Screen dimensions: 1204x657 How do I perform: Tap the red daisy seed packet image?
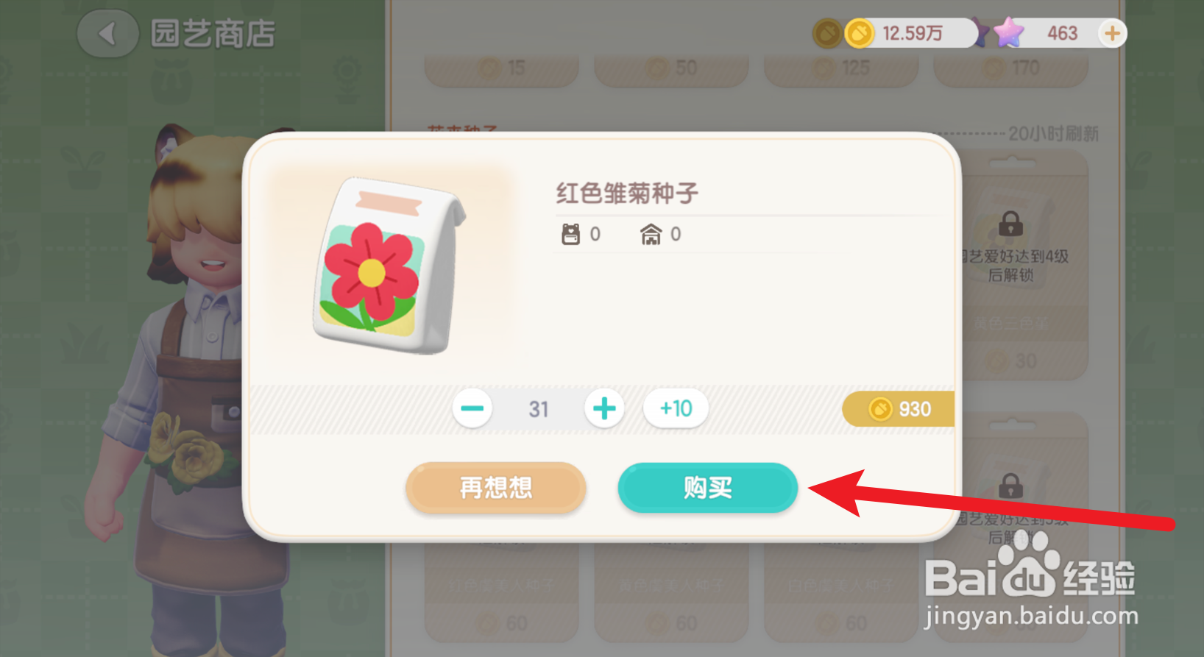[388, 266]
